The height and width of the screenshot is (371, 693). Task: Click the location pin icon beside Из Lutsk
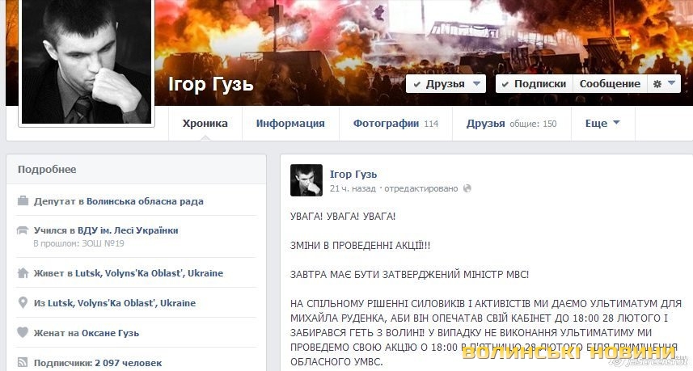(23, 302)
